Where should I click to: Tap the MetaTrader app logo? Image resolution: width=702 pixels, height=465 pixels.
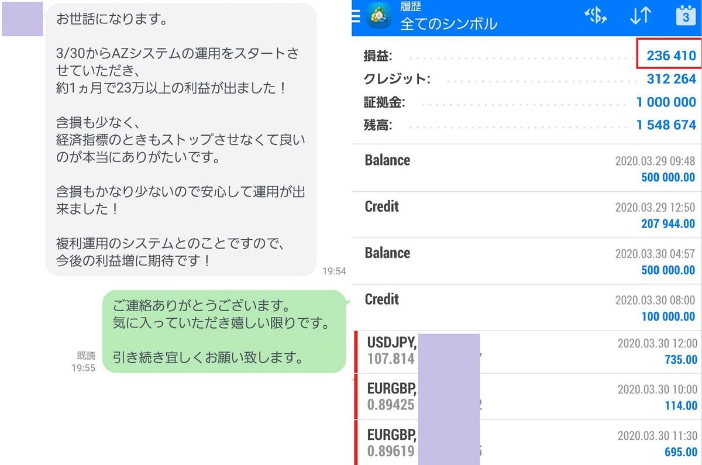tap(379, 18)
